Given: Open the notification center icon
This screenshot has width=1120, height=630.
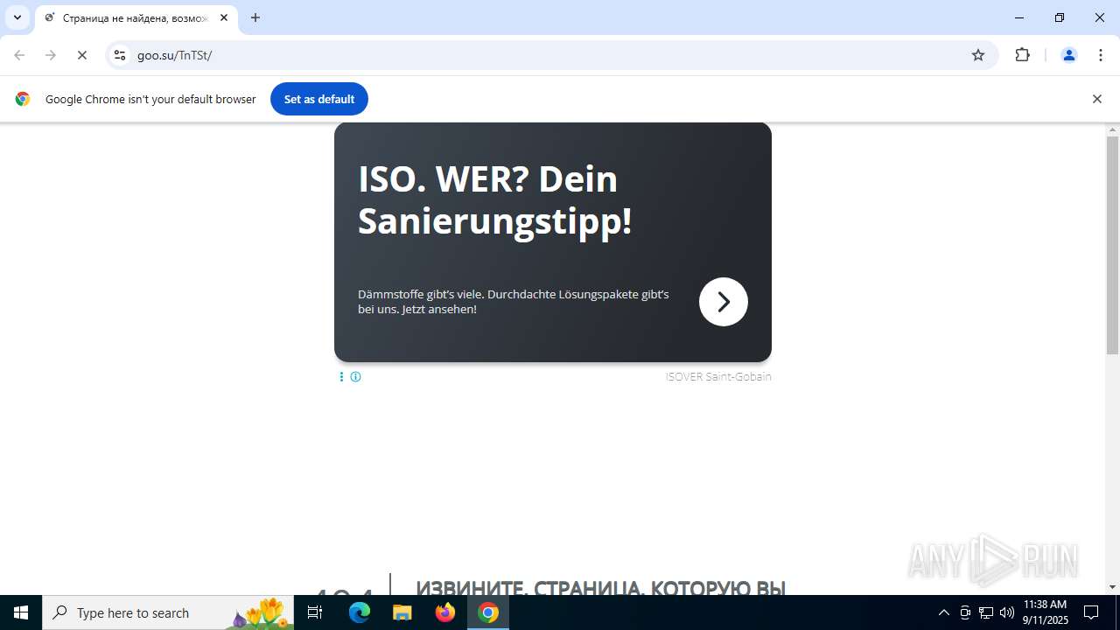Looking at the screenshot, I should point(1091,612).
